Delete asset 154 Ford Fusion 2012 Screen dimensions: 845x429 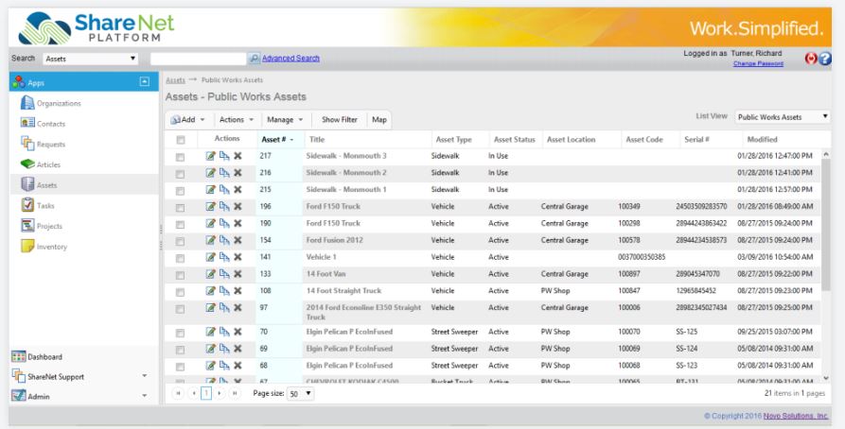(x=238, y=240)
